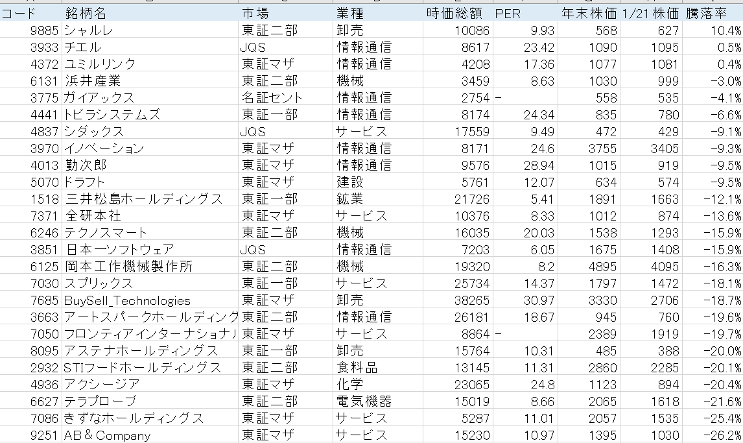Select the 10.4% 騰落率 value cell
The image size is (743, 443).
(x=713, y=29)
